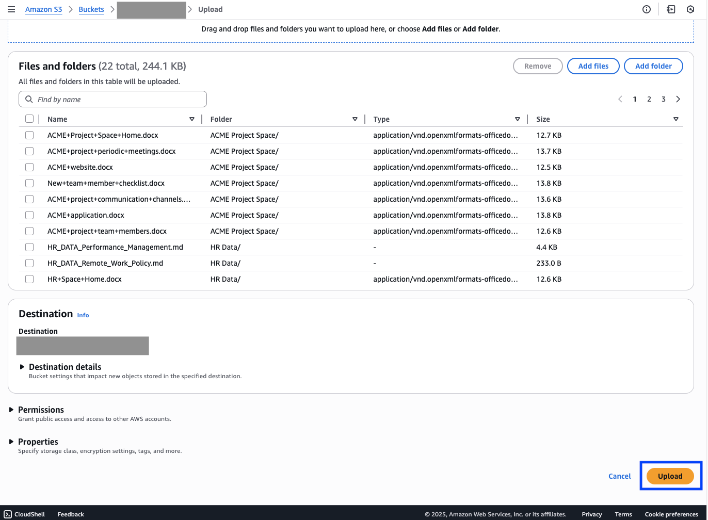
Task: Check the ACME+project+communication+channels row checkbox
Action: coord(29,199)
